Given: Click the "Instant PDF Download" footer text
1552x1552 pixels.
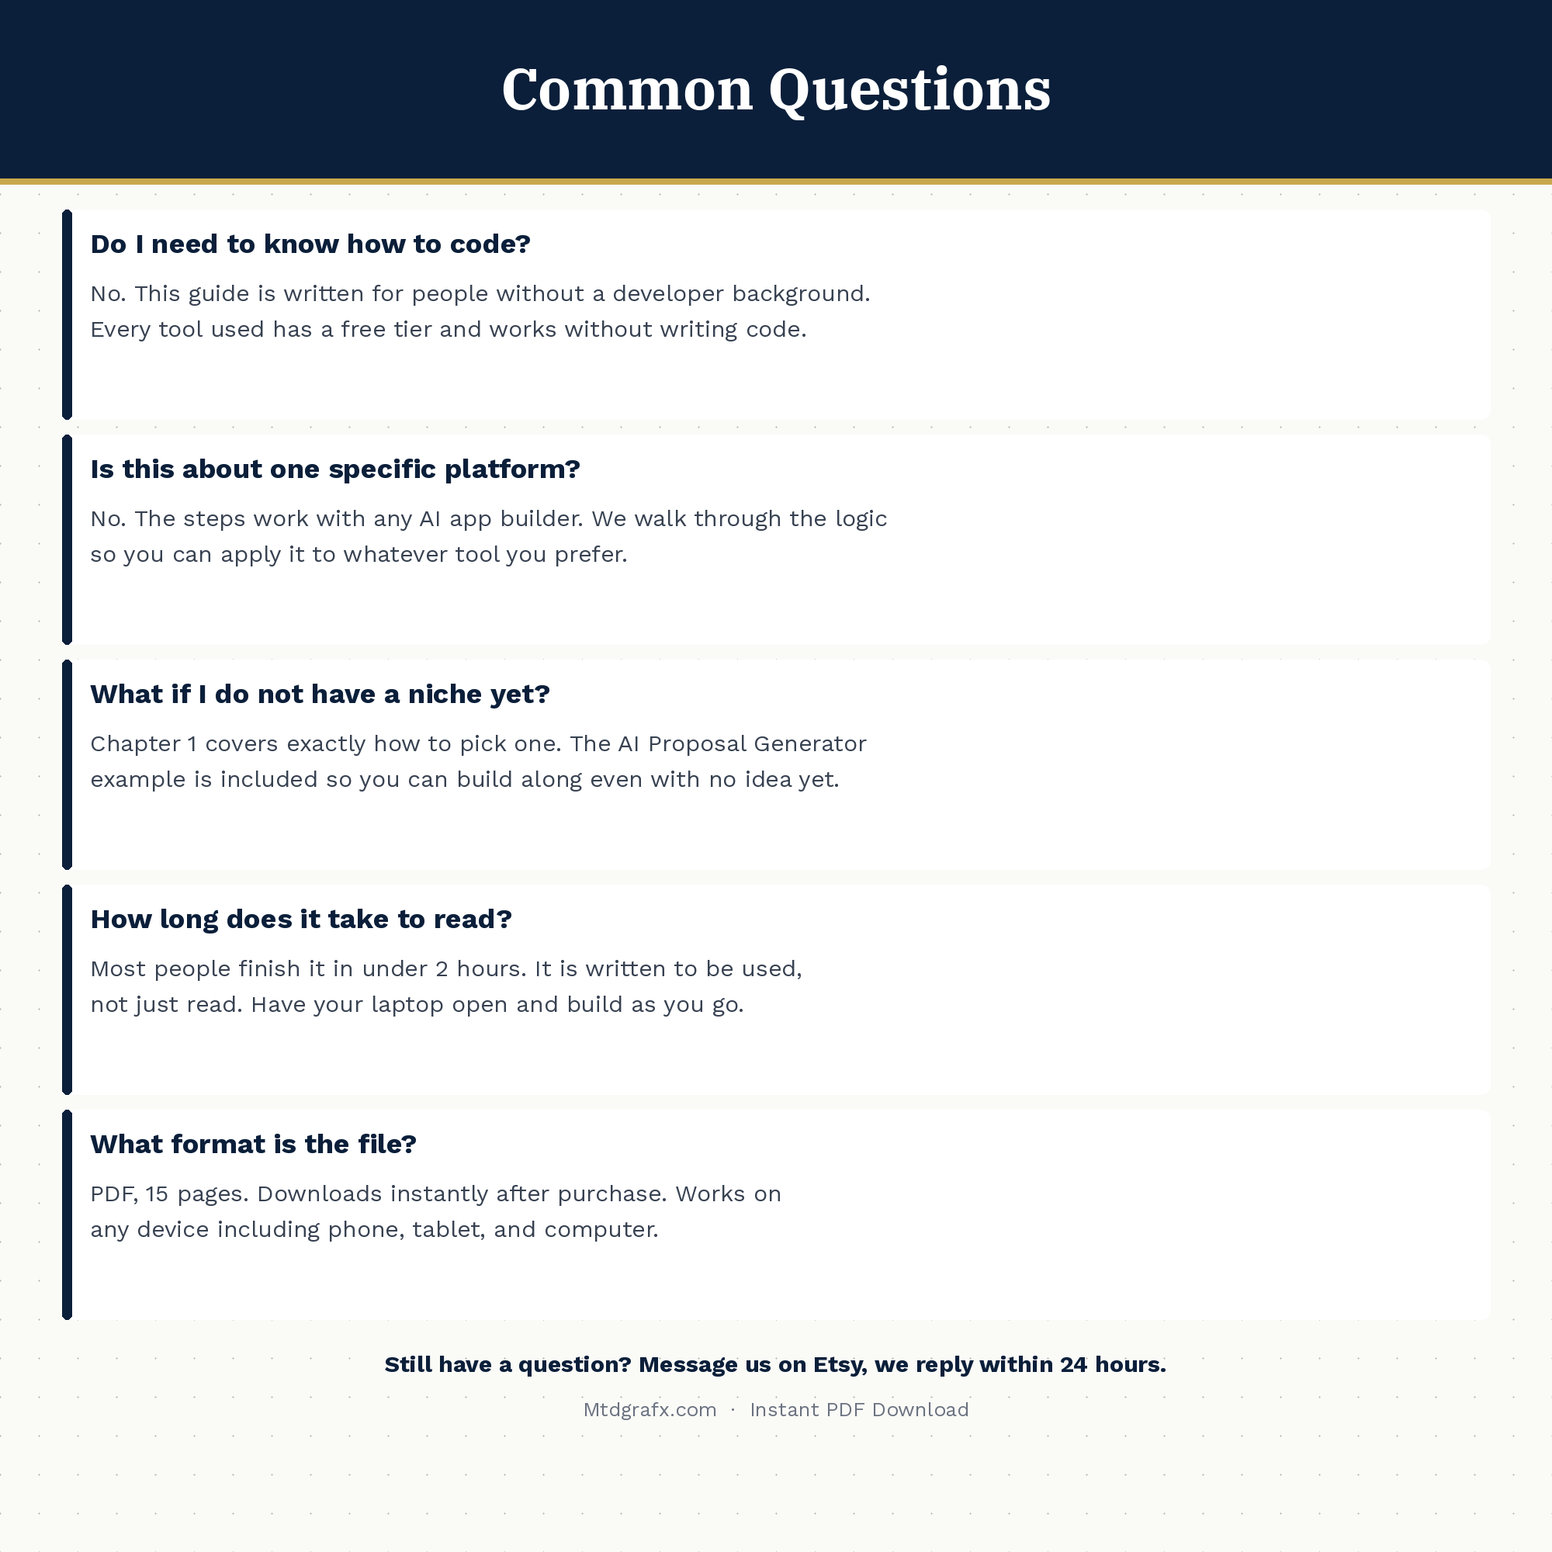Looking at the screenshot, I should coord(859,1410).
